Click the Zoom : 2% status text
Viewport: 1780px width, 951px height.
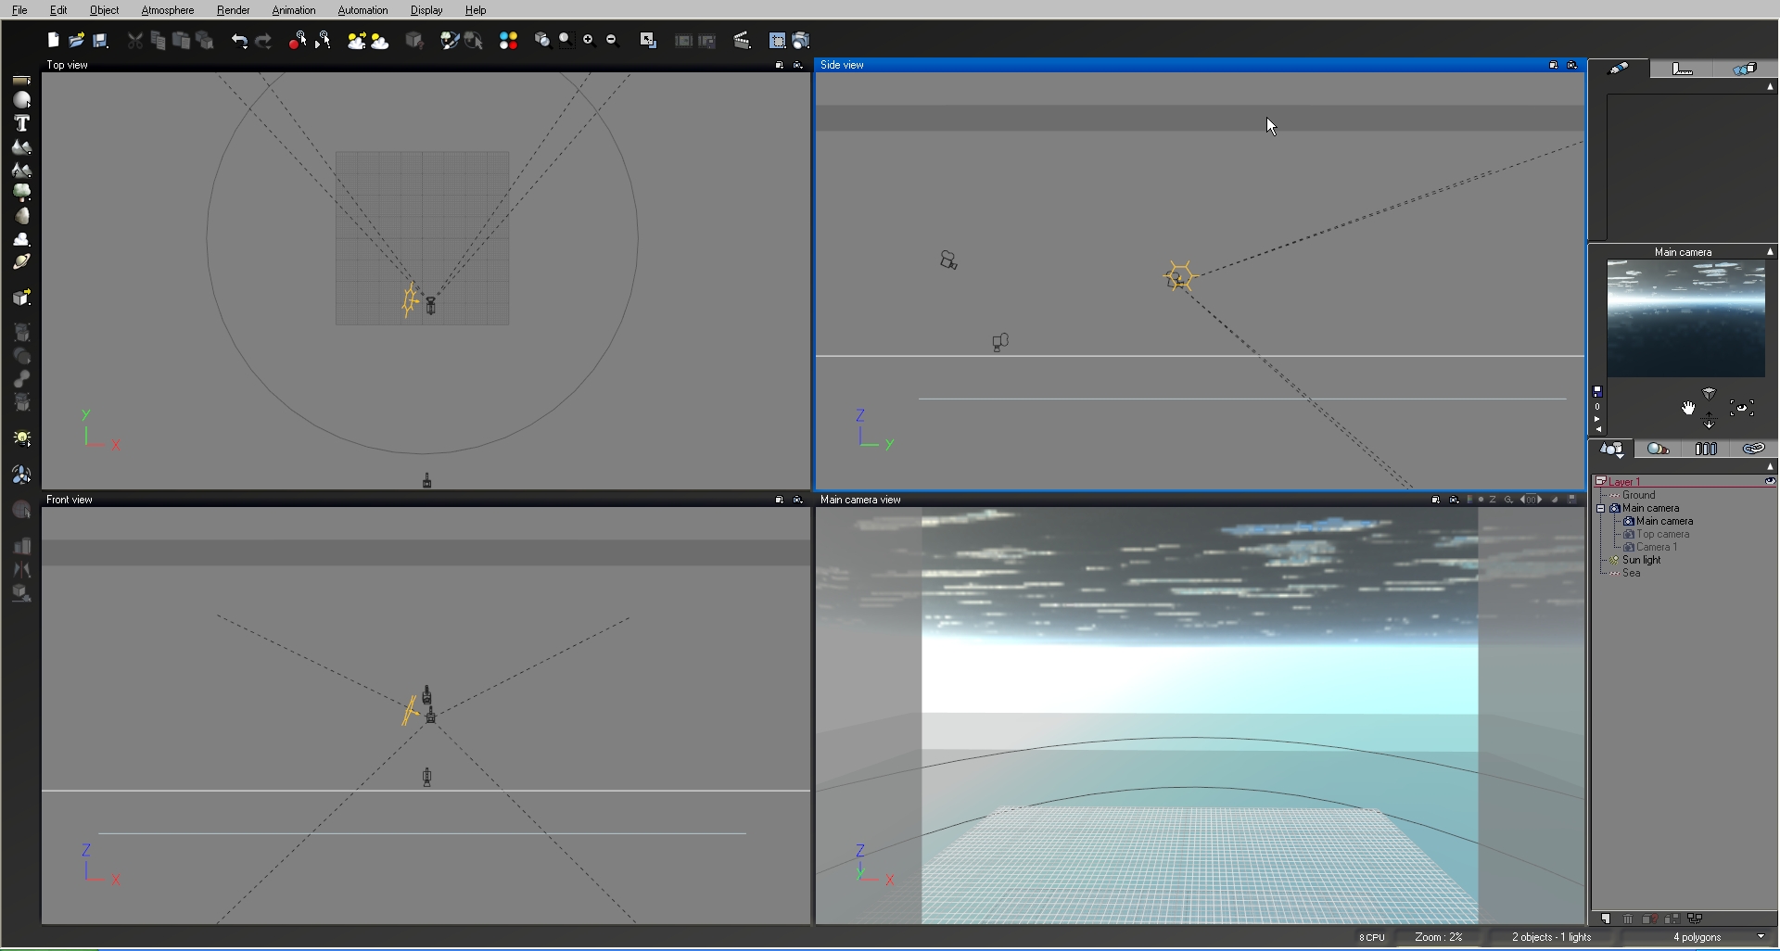[1439, 937]
